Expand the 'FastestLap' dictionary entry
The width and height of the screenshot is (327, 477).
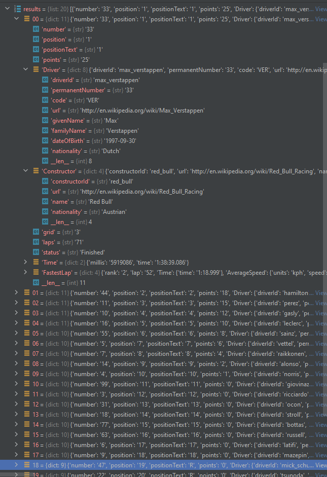coord(25,272)
